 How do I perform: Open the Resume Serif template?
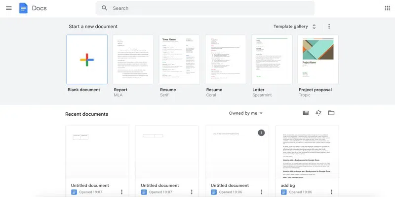(x=179, y=59)
